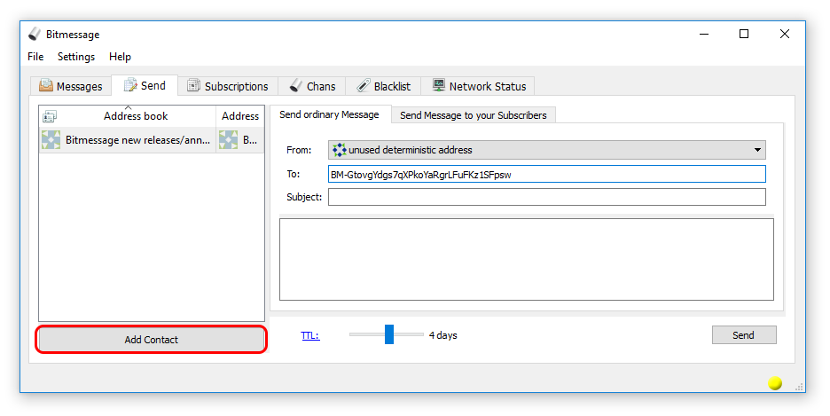Select the Send ordinary Message tab

click(x=330, y=114)
